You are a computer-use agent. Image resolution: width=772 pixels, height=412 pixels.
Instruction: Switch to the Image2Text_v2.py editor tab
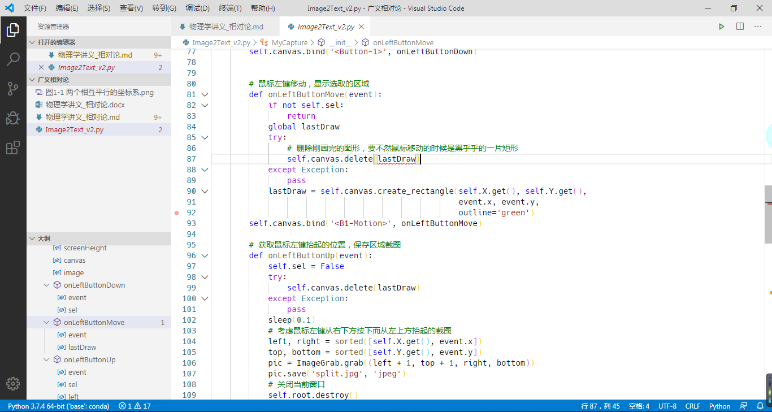(326, 27)
